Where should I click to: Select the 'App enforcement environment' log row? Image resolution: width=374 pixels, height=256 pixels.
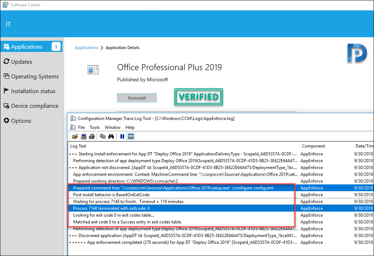point(221,174)
